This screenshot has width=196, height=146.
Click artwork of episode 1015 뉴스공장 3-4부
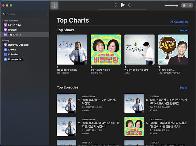pyautogui.click(x=134, y=103)
